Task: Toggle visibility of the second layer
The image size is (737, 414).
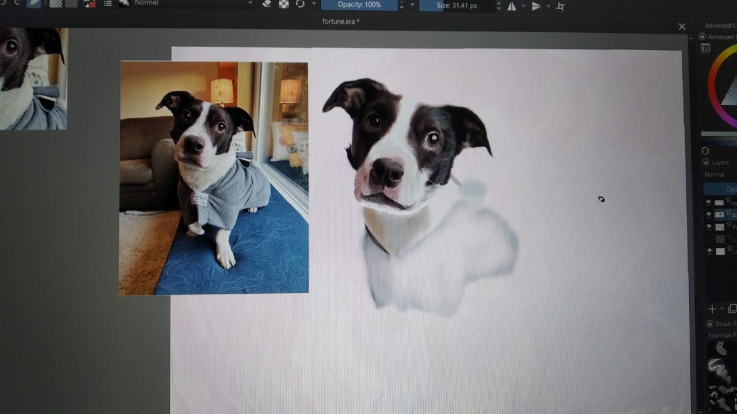Action: [708, 214]
